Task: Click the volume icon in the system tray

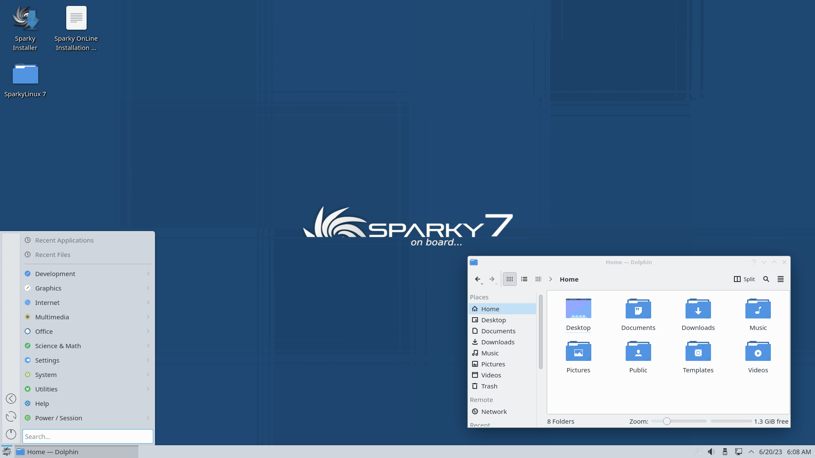Action: (712, 451)
